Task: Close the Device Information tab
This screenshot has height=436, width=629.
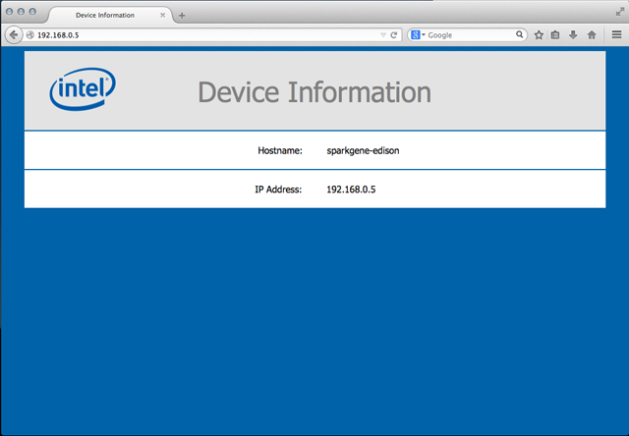Action: [162, 16]
